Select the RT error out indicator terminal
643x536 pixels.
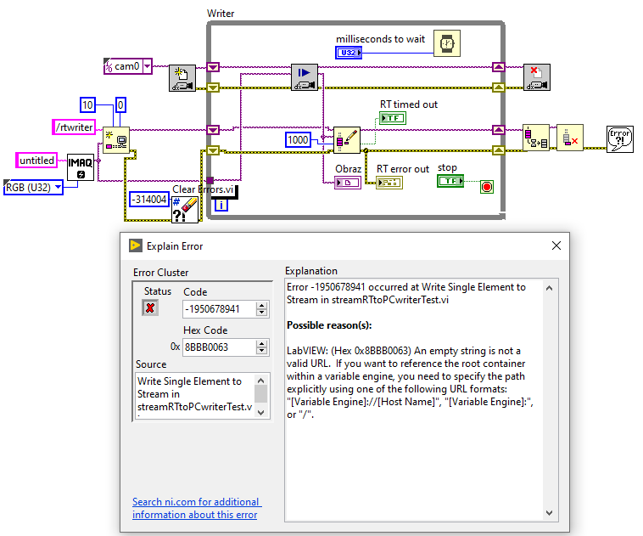(389, 183)
